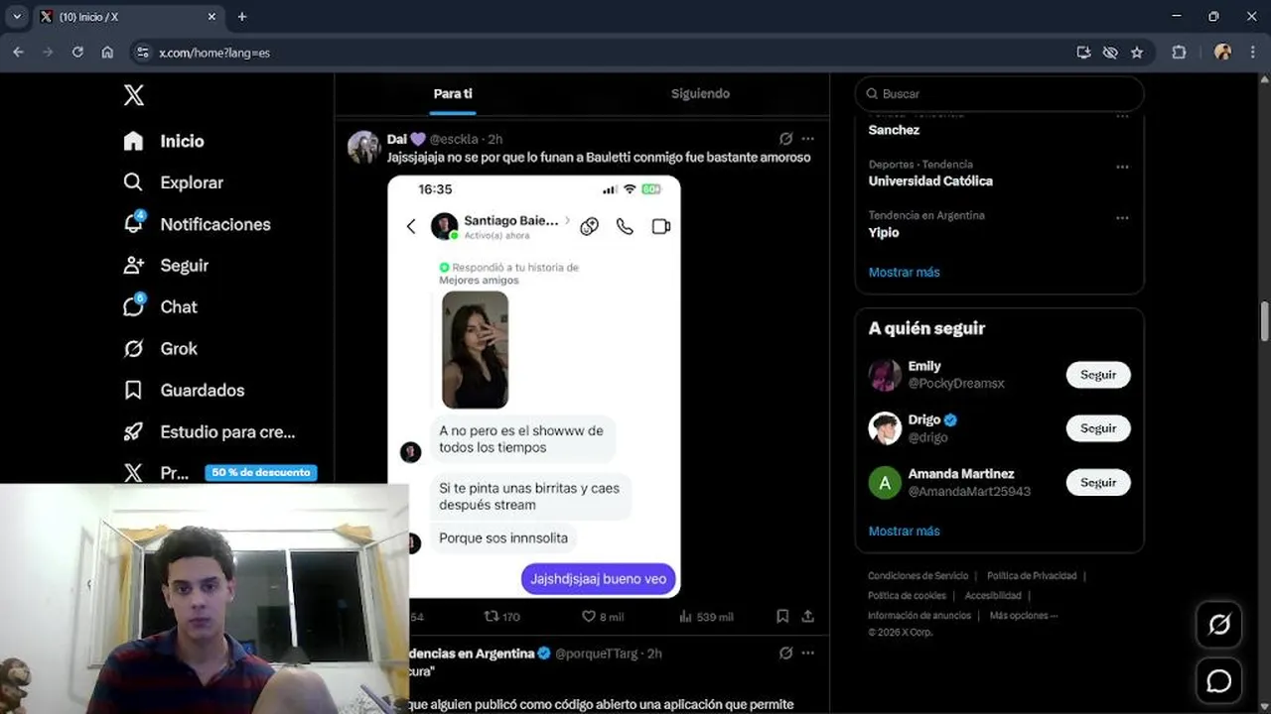The image size is (1271, 714).
Task: Open Información de anuncios link
Action: click(919, 616)
